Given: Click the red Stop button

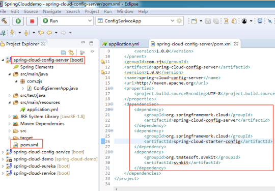Looking at the screenshot, I should pos(32,21).
